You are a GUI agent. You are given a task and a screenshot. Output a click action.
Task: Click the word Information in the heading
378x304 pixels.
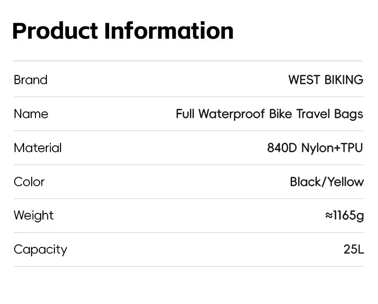pos(169,31)
